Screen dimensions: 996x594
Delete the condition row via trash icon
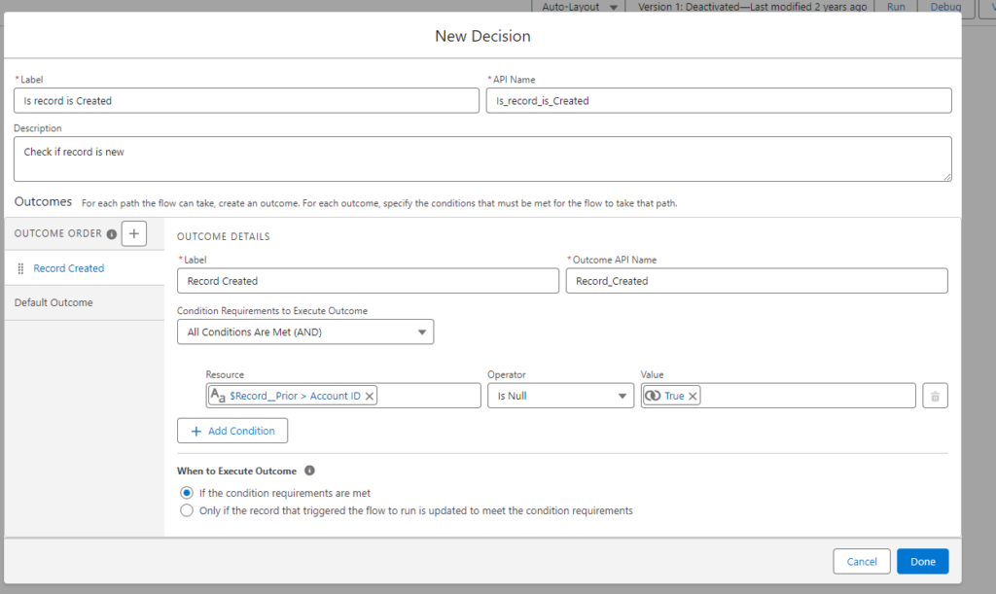[x=935, y=395]
